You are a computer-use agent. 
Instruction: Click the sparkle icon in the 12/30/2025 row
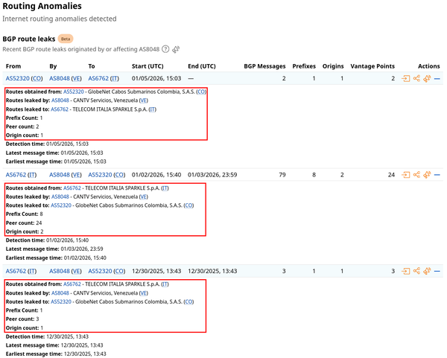pos(427,272)
